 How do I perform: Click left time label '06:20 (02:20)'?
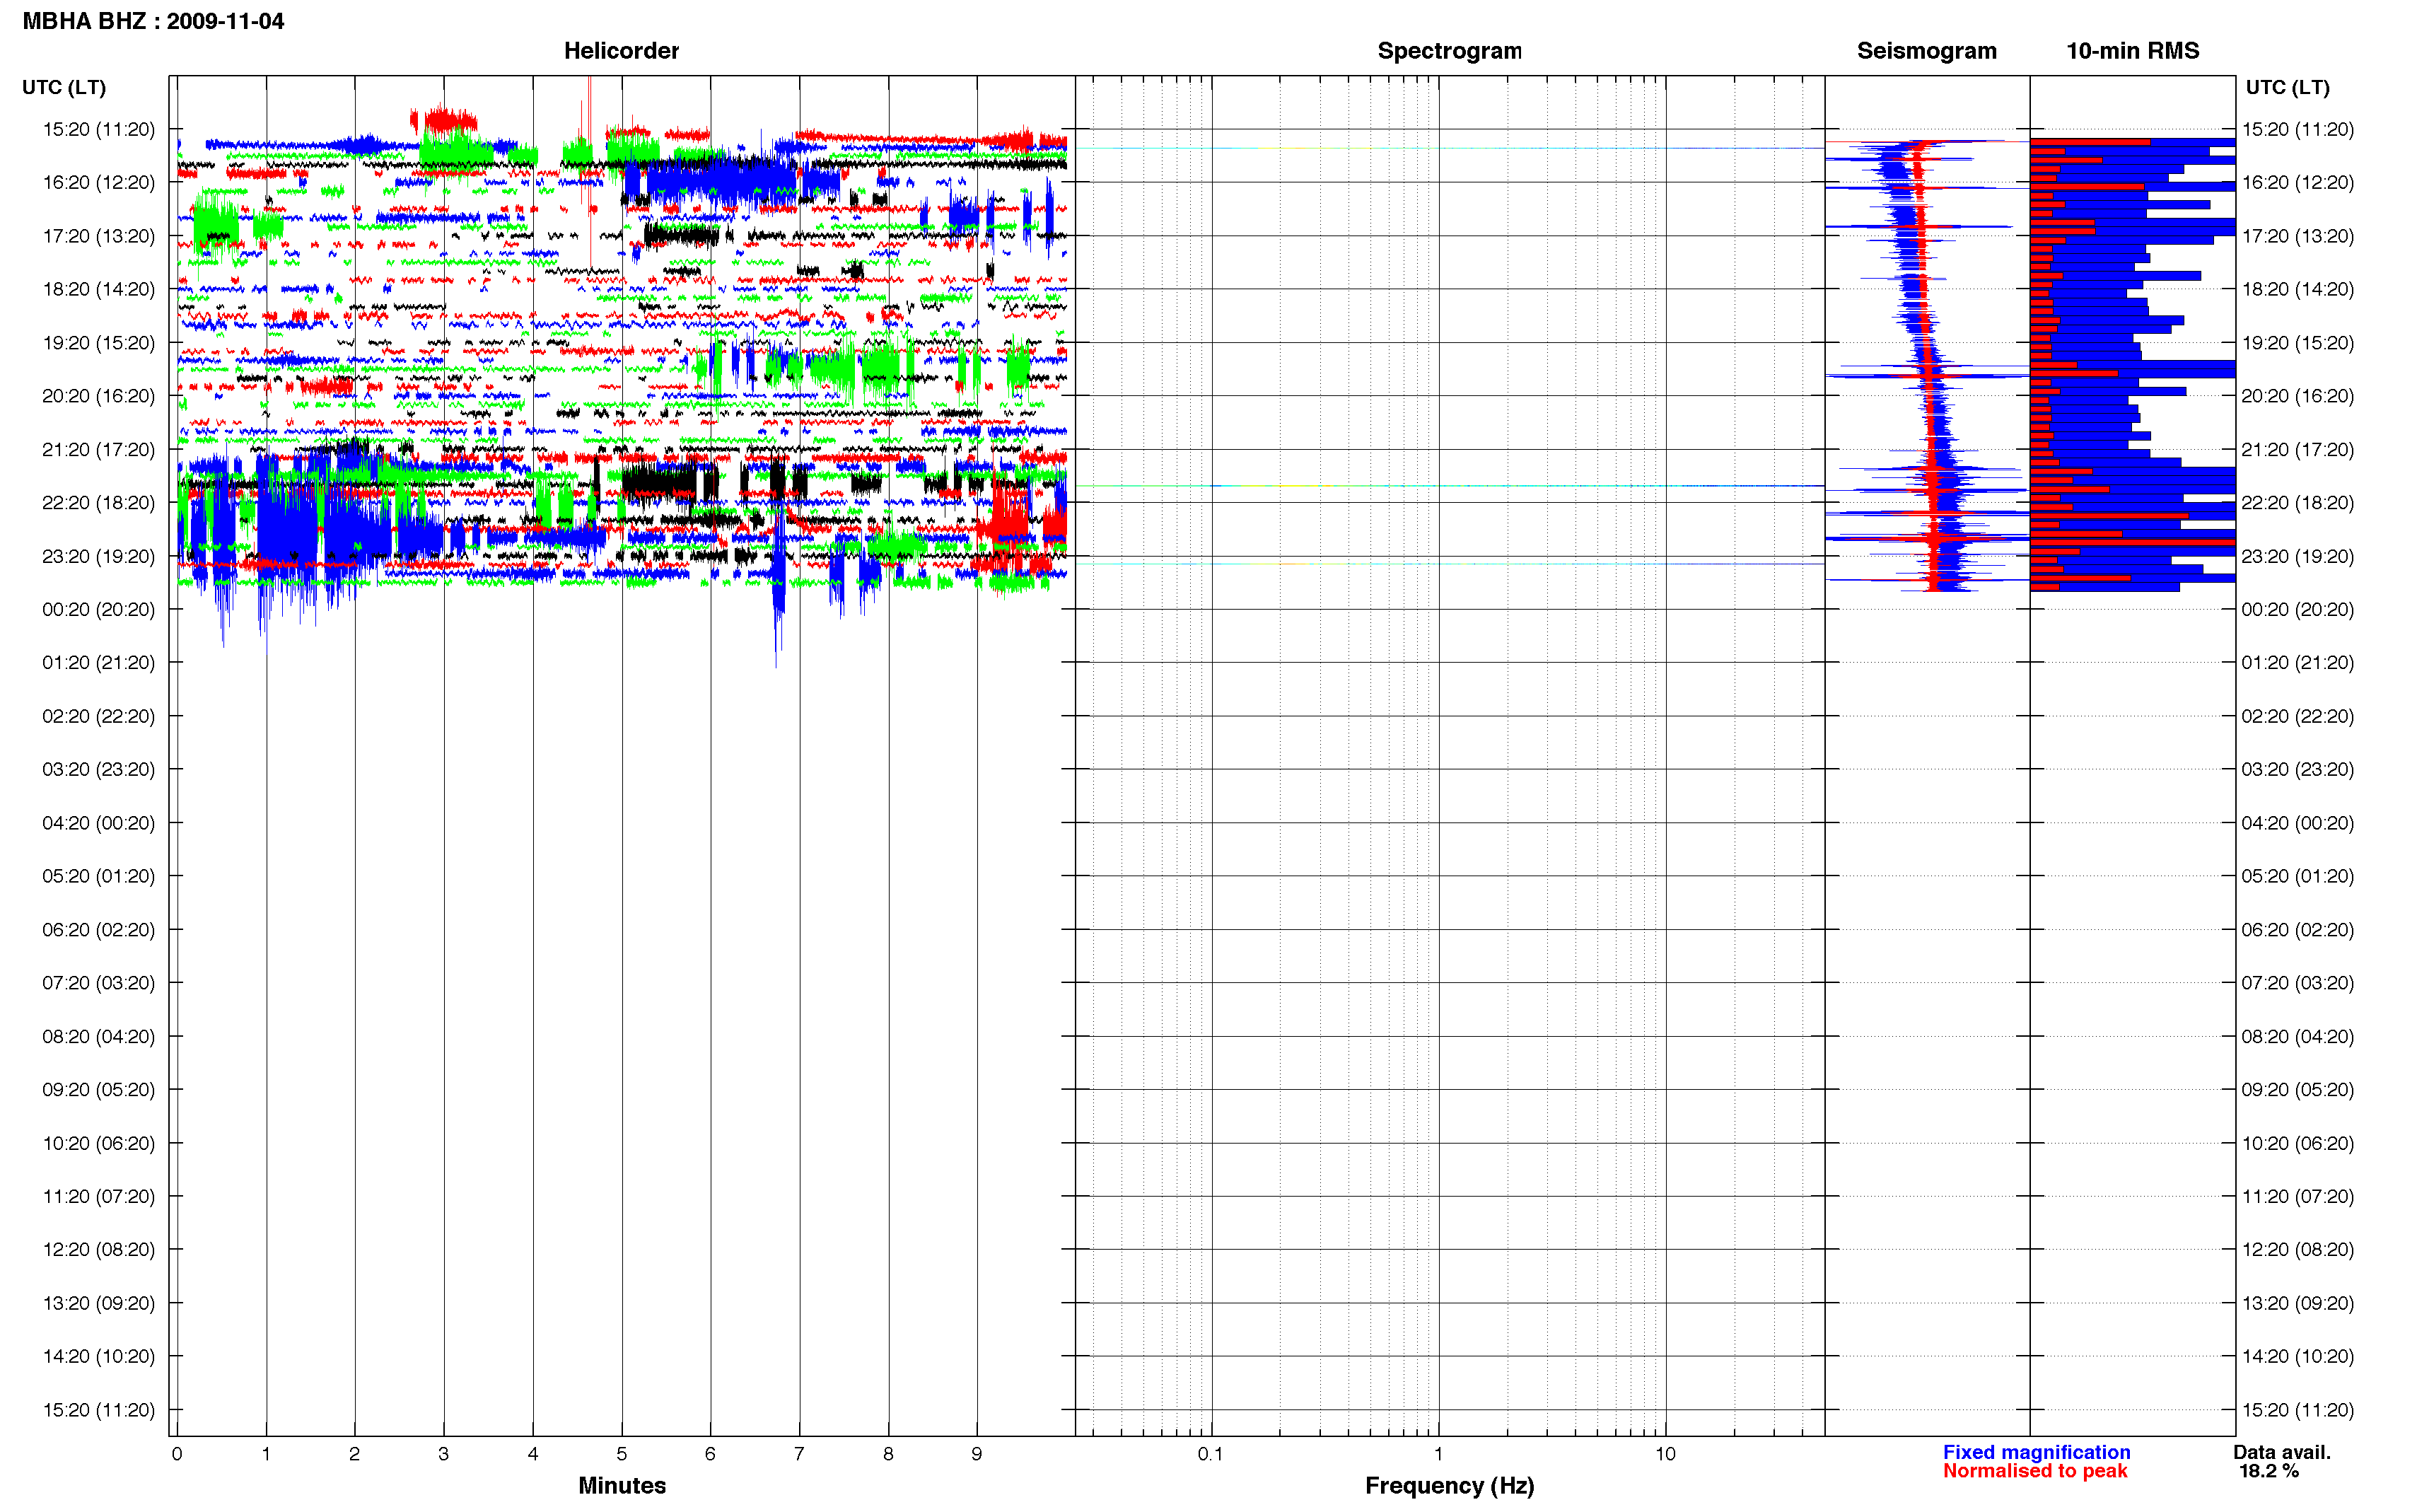point(99,929)
